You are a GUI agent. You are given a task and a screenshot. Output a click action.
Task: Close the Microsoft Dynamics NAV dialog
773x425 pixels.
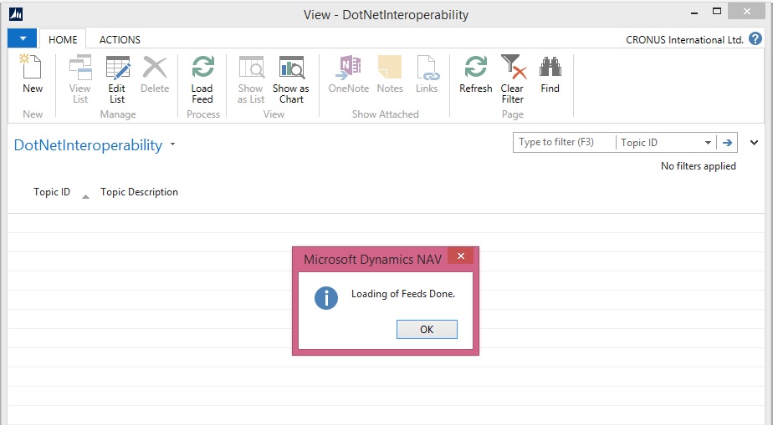pos(460,256)
